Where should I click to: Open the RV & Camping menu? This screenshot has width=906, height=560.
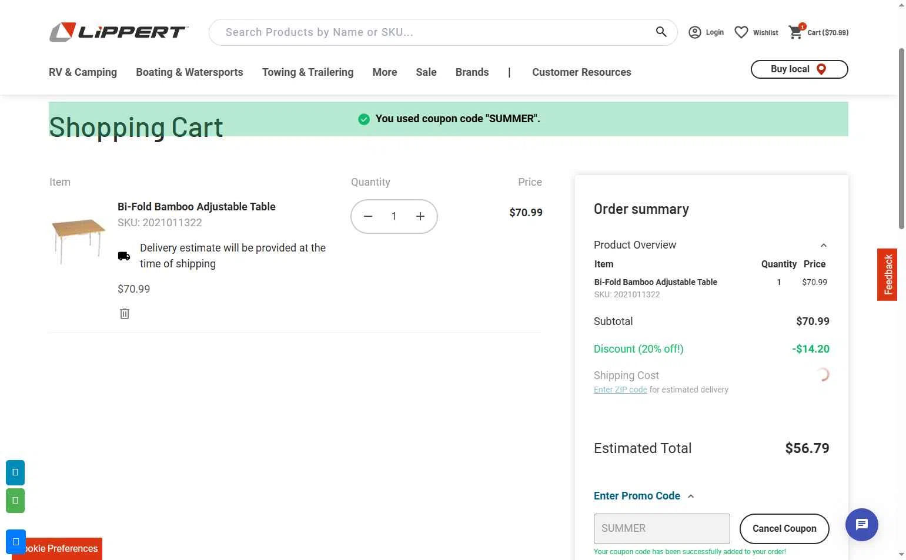pos(83,72)
